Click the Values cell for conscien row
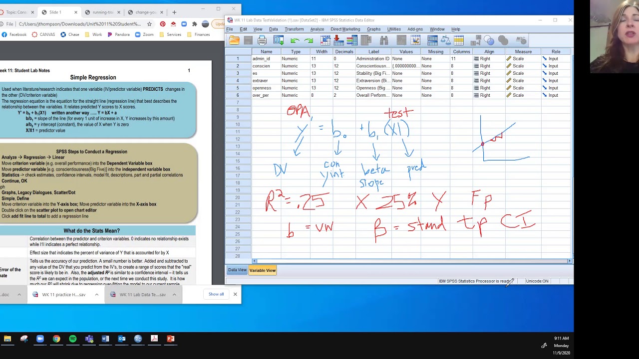Screen dimensions: 639x359 (x=406, y=66)
